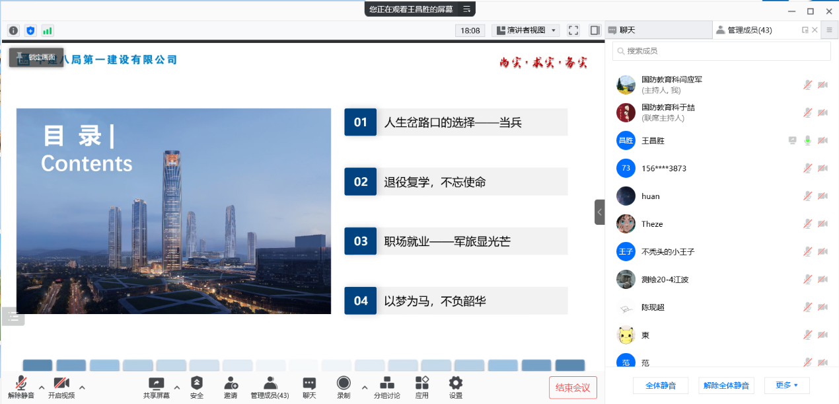Enter full screen using the fullscreen icon
Viewport: 839px width, 404px height.
[573, 30]
